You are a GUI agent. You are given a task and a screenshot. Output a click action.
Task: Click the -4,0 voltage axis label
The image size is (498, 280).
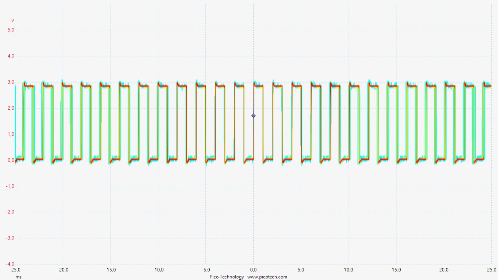tap(10, 264)
